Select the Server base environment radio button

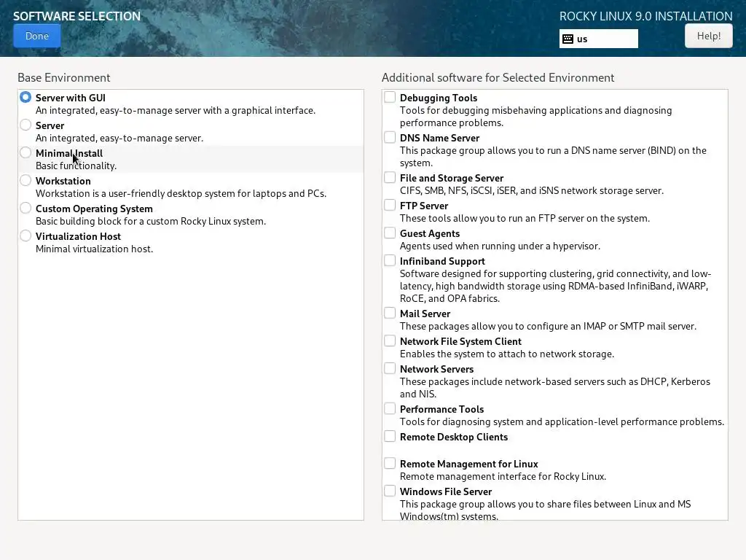click(25, 125)
